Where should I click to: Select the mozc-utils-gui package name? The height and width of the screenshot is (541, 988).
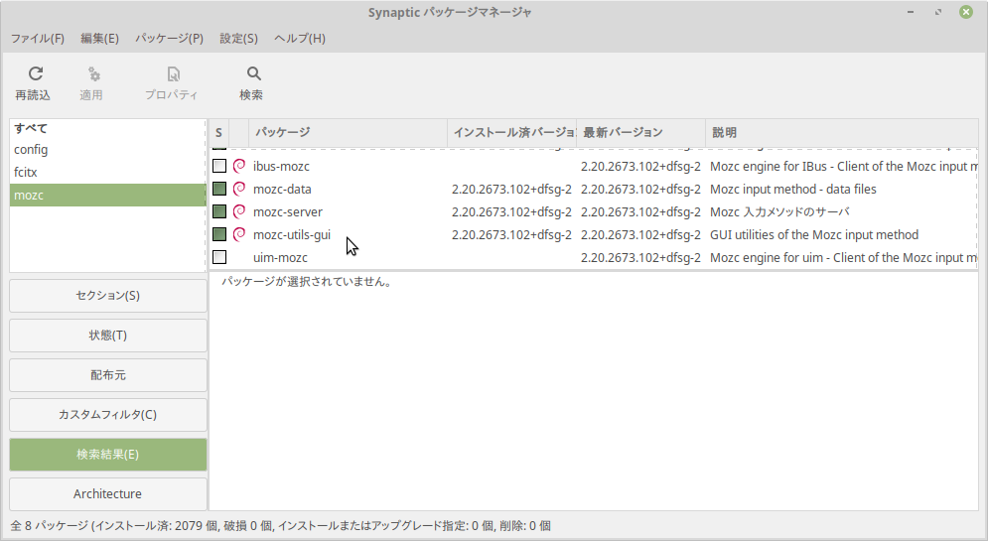292,235
